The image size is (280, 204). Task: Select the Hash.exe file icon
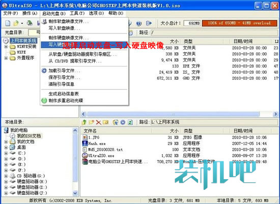[85, 143]
